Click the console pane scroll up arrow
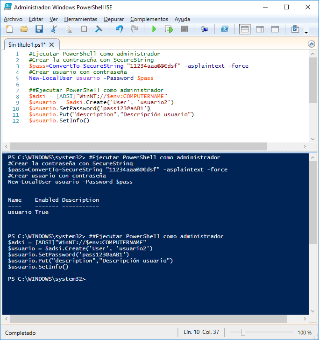Screen dimensions: 319x340 pos(312,158)
